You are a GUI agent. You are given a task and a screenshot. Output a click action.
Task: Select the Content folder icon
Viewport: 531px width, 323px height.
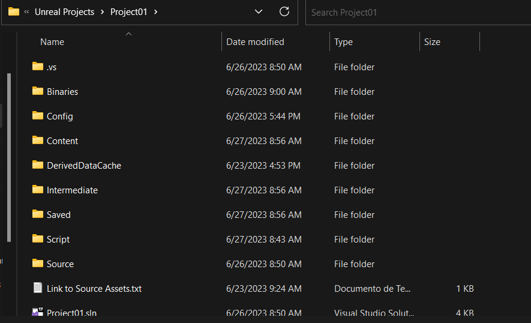click(x=38, y=140)
